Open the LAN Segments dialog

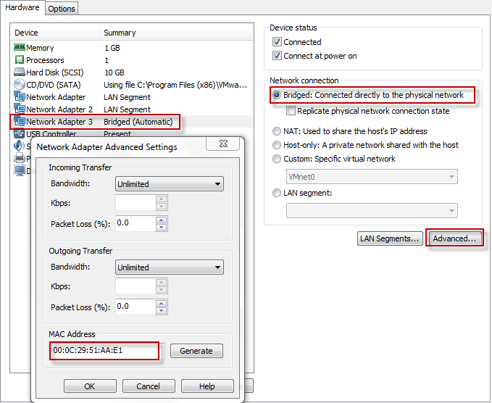(390, 238)
